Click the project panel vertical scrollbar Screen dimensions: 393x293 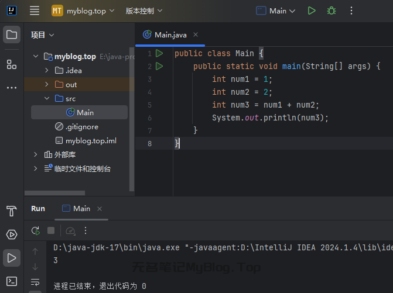coord(132,119)
